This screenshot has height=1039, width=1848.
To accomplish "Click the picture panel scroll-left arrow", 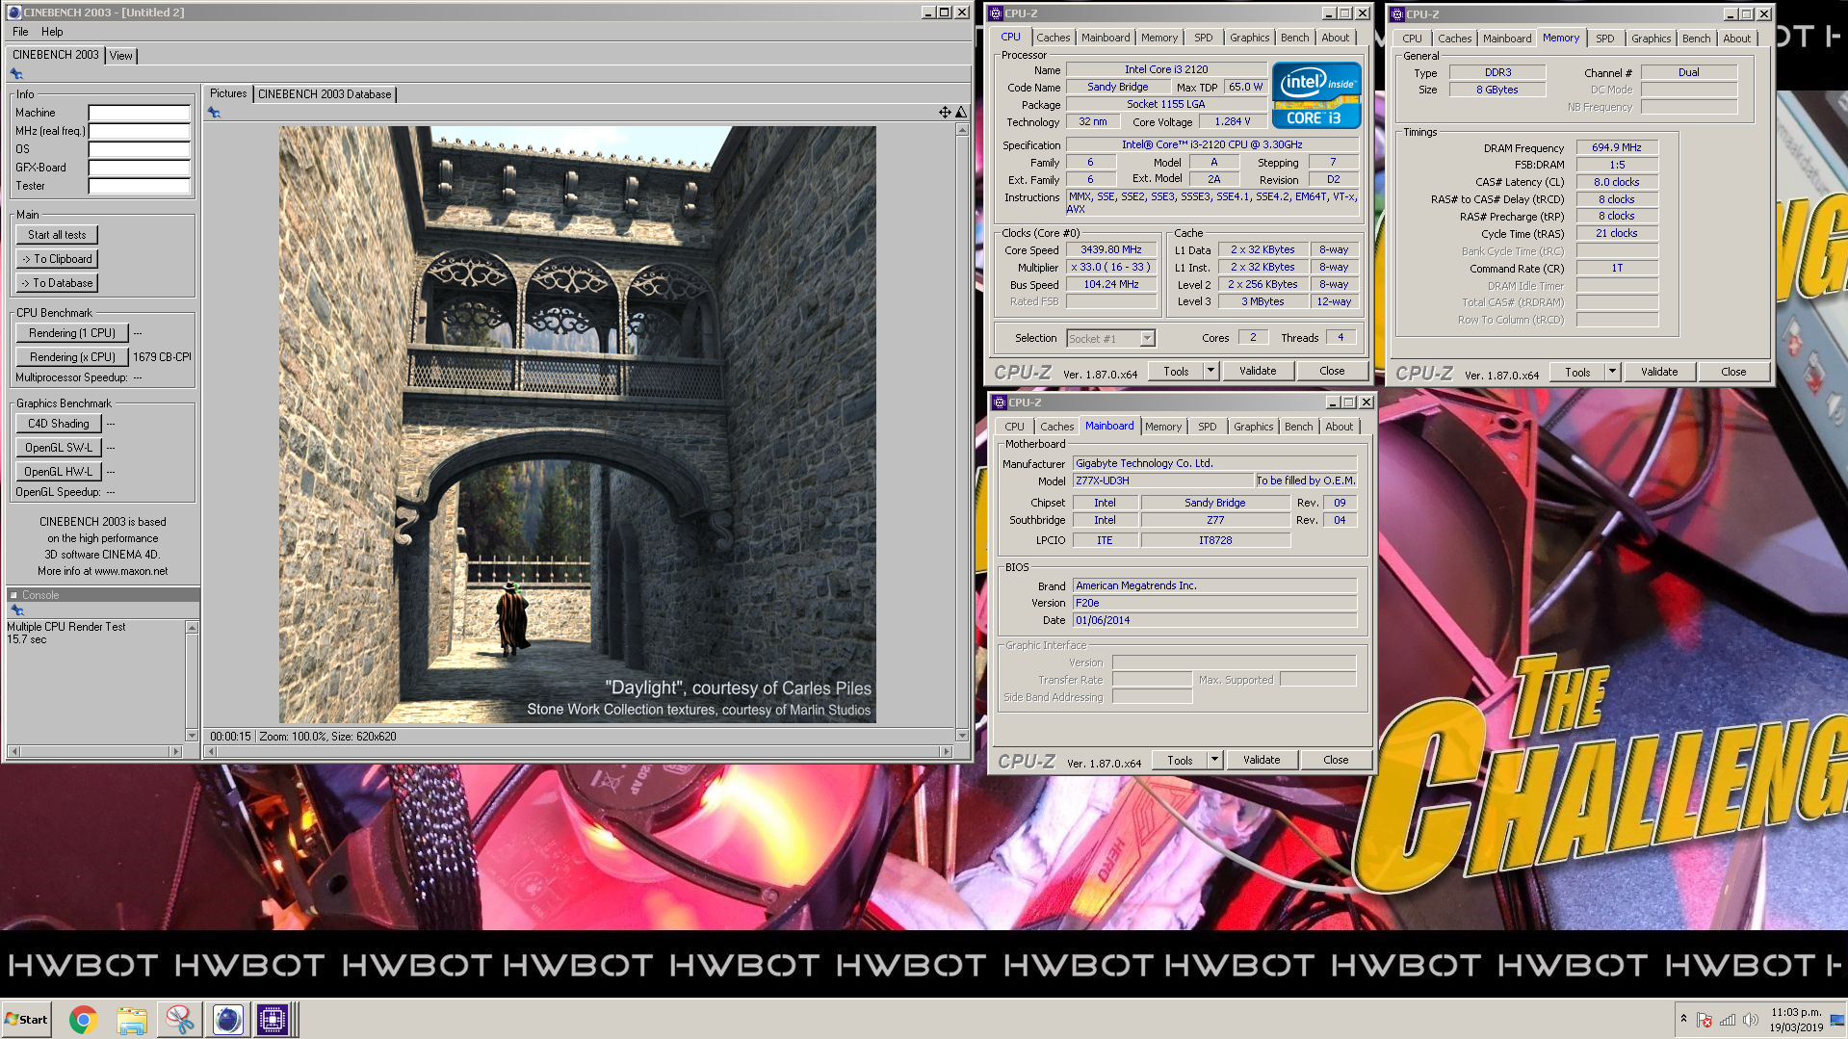I will click(x=210, y=751).
